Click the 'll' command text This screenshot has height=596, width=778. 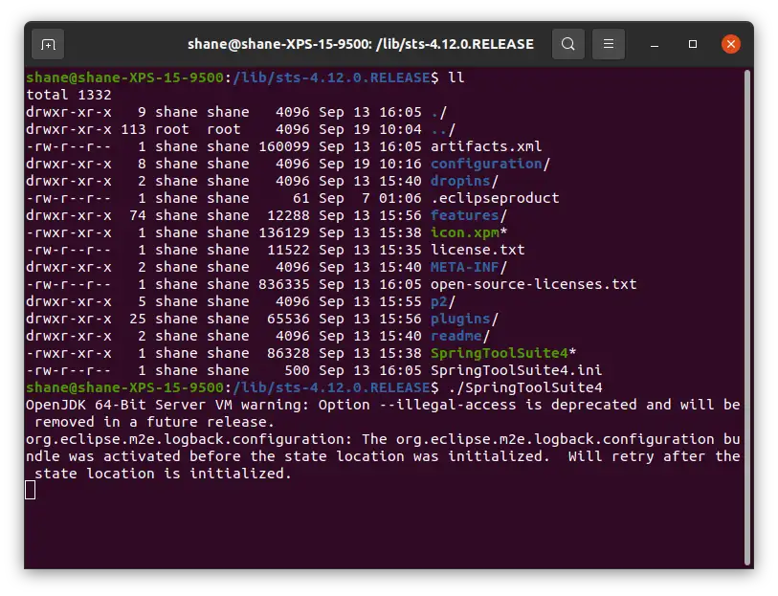click(456, 77)
